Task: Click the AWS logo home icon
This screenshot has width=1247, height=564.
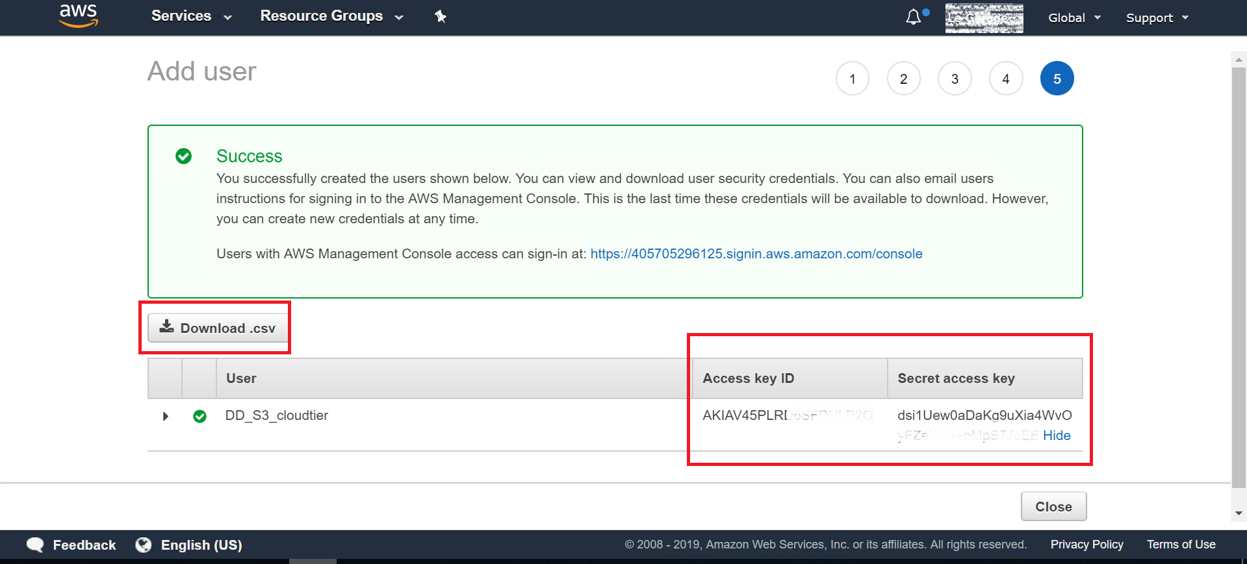Action: [78, 16]
